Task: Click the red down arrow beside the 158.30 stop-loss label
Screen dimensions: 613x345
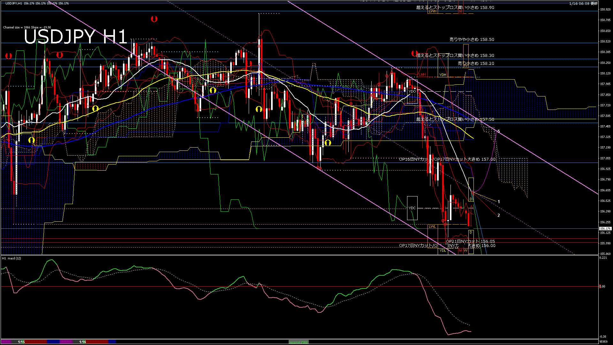Action: pyautogui.click(x=414, y=53)
